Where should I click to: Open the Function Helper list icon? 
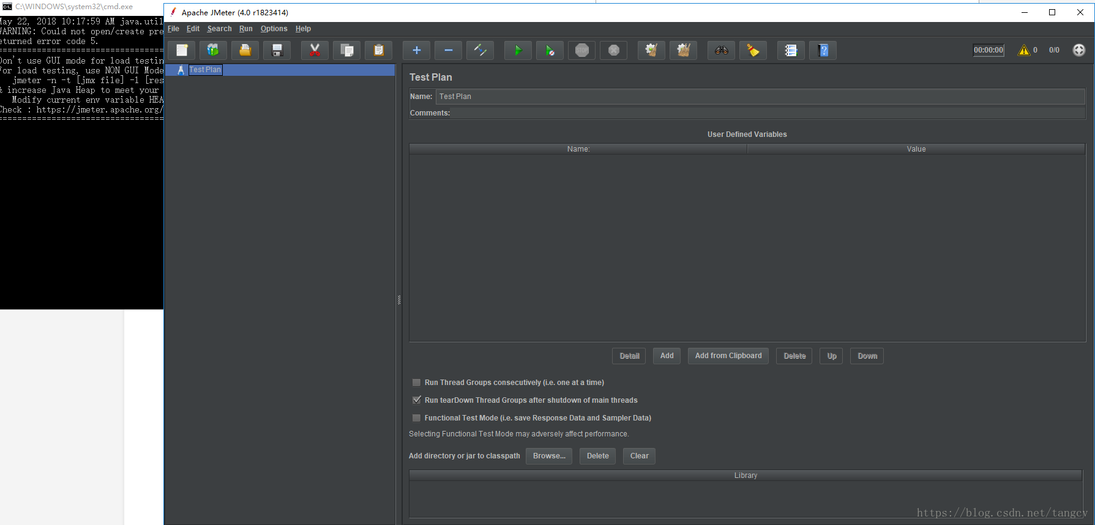pos(791,50)
